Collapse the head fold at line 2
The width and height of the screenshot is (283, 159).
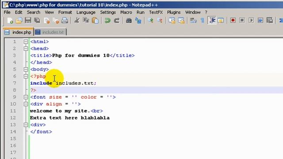pos(26,49)
